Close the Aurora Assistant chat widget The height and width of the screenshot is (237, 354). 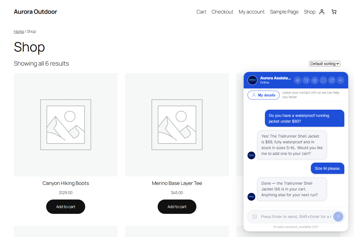click(x=340, y=80)
